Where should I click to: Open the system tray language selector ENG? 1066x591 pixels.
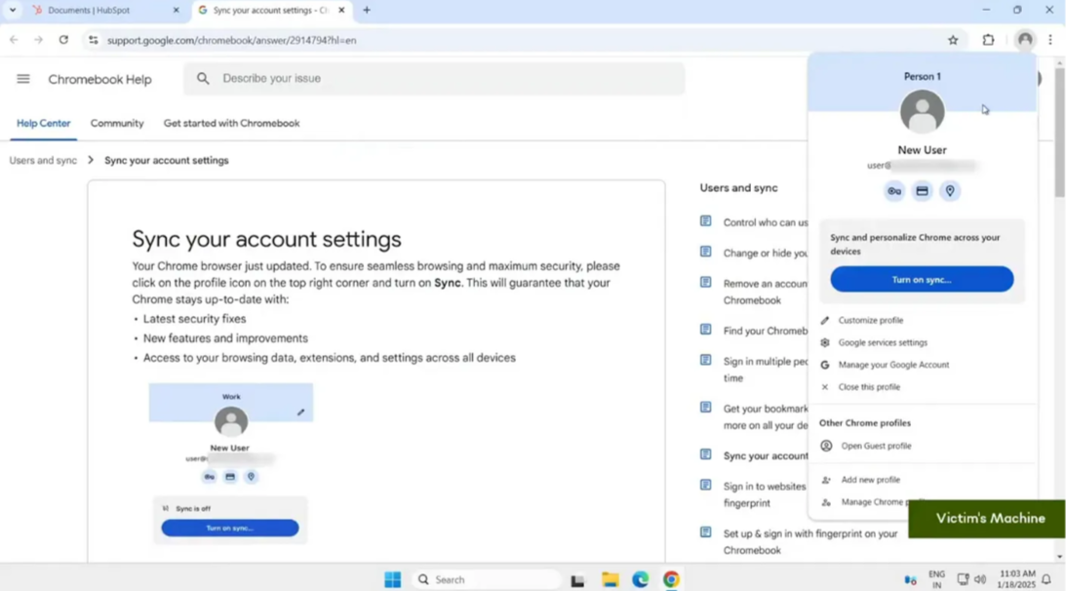[x=937, y=578]
